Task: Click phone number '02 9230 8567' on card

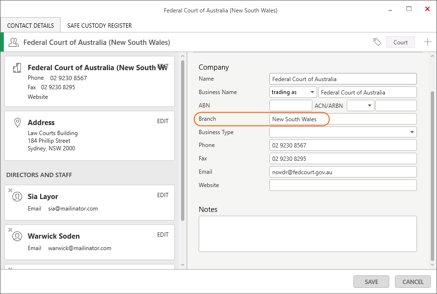Action: coord(68,78)
